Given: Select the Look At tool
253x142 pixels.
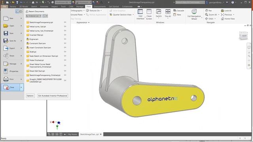Looking at the screenshot, I should [x=226, y=11].
